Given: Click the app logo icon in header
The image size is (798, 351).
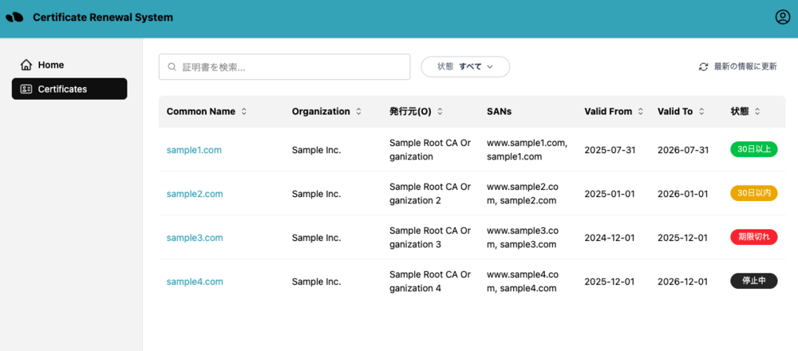Looking at the screenshot, I should (14, 18).
